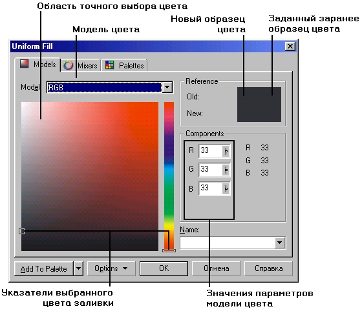
Task: Click the 'New:' reference label
Action: (195, 114)
